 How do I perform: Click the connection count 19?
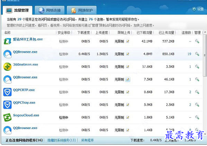189,54
